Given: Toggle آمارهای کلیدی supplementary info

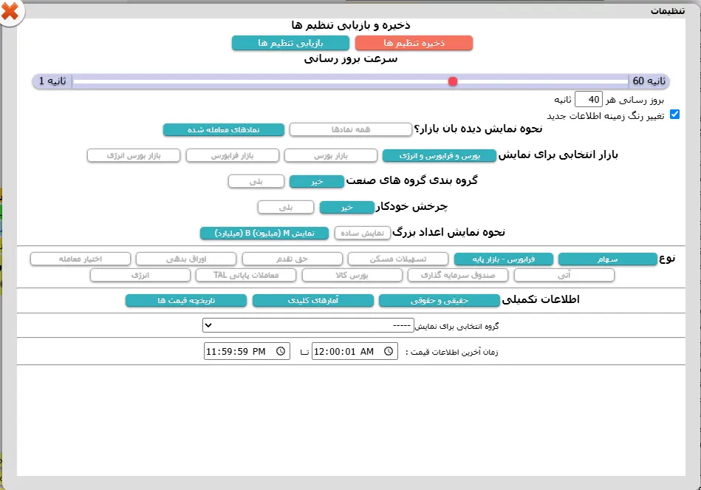Looking at the screenshot, I should tap(313, 301).
